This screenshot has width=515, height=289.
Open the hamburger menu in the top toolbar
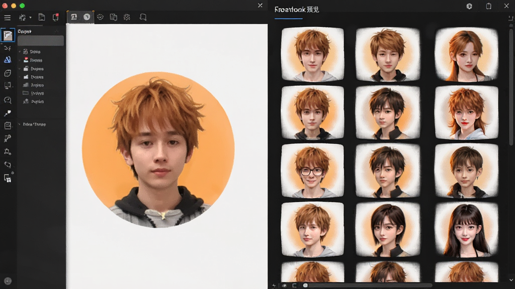(7, 18)
